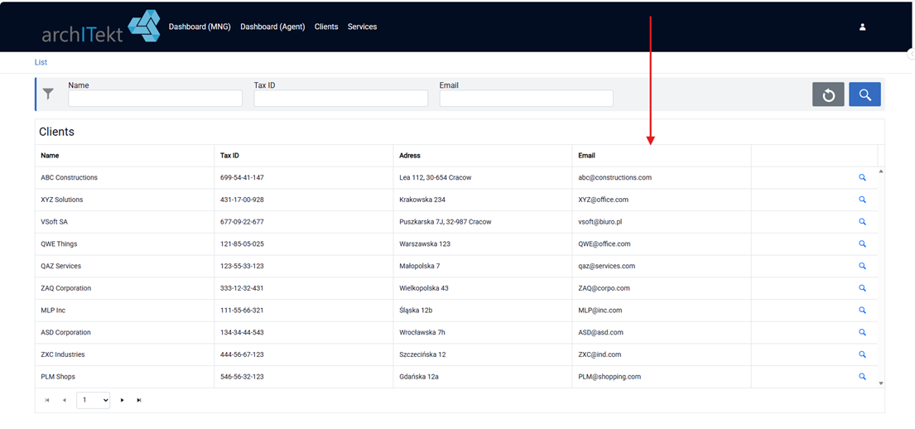Click address Puszkarska 7J, 32-987 Cracow

click(x=445, y=222)
